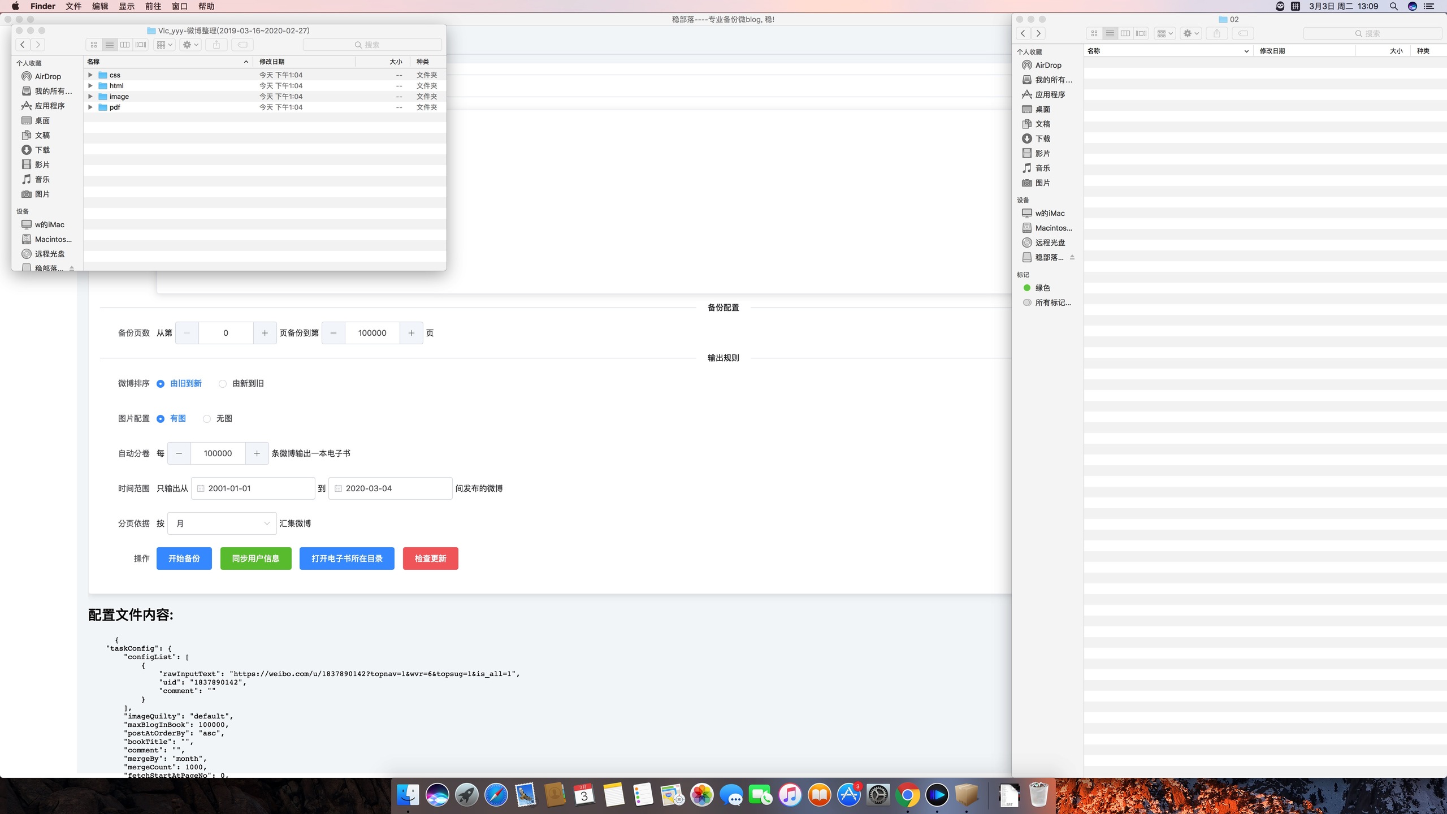
Task: Select 无图 image option
Action: pyautogui.click(x=207, y=419)
